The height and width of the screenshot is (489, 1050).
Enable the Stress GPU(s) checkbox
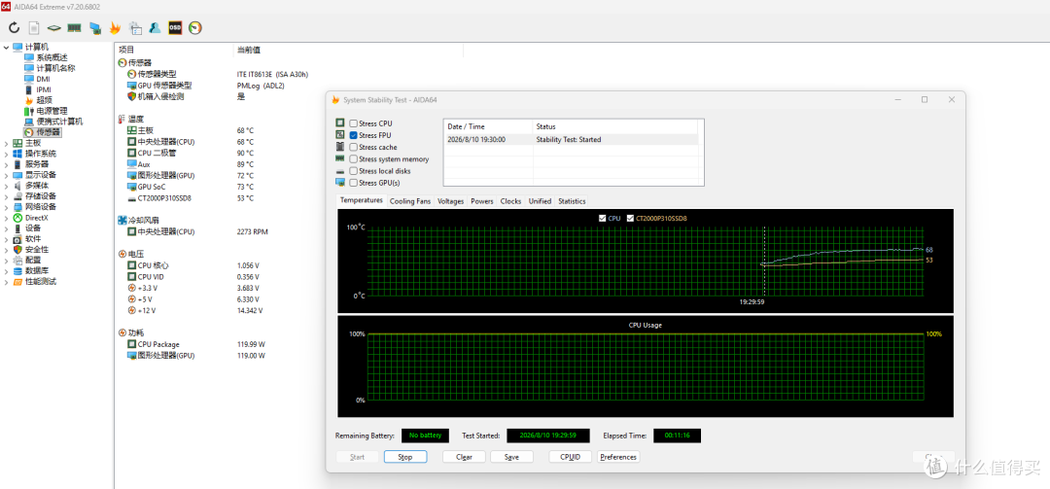pyautogui.click(x=354, y=183)
